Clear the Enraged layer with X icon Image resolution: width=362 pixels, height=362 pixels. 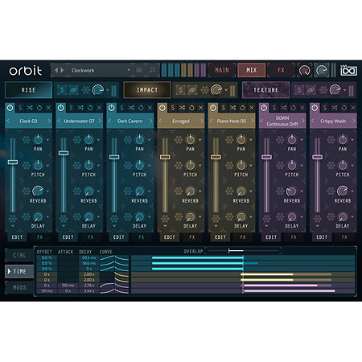point(201,108)
